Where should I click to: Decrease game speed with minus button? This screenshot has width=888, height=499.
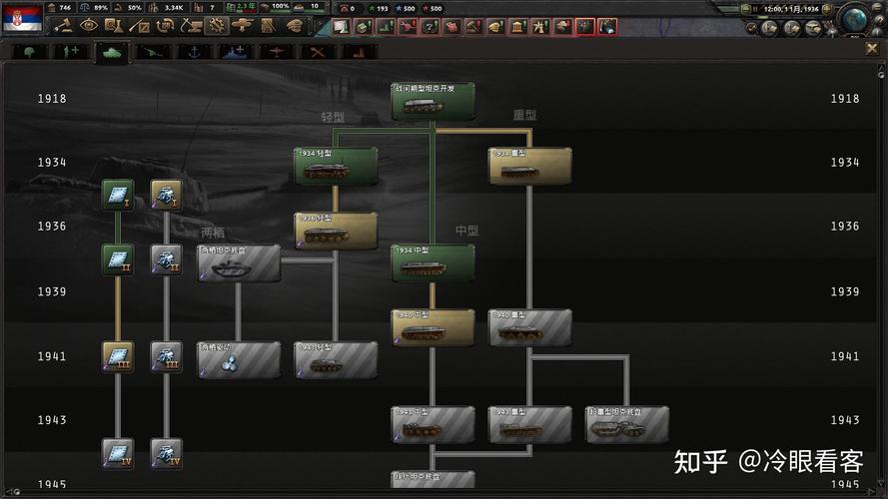click(x=747, y=9)
